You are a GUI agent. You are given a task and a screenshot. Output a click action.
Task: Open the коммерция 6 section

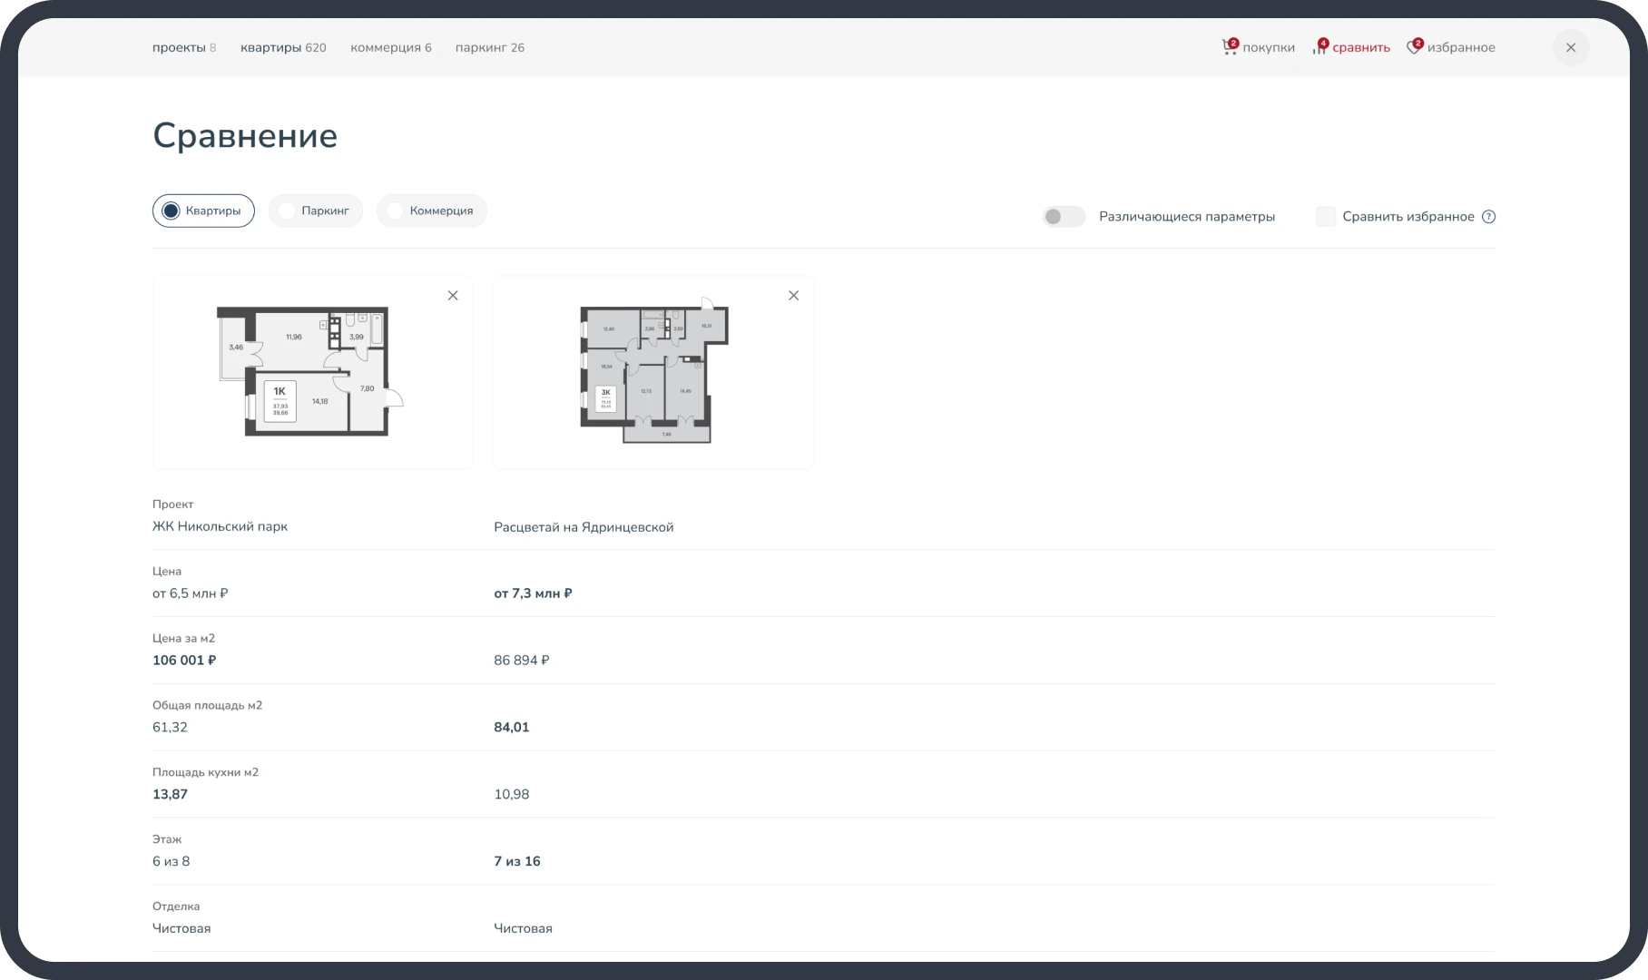pos(390,47)
